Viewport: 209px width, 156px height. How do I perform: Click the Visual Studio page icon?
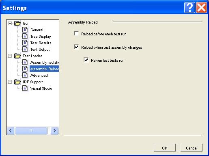(x=25, y=88)
